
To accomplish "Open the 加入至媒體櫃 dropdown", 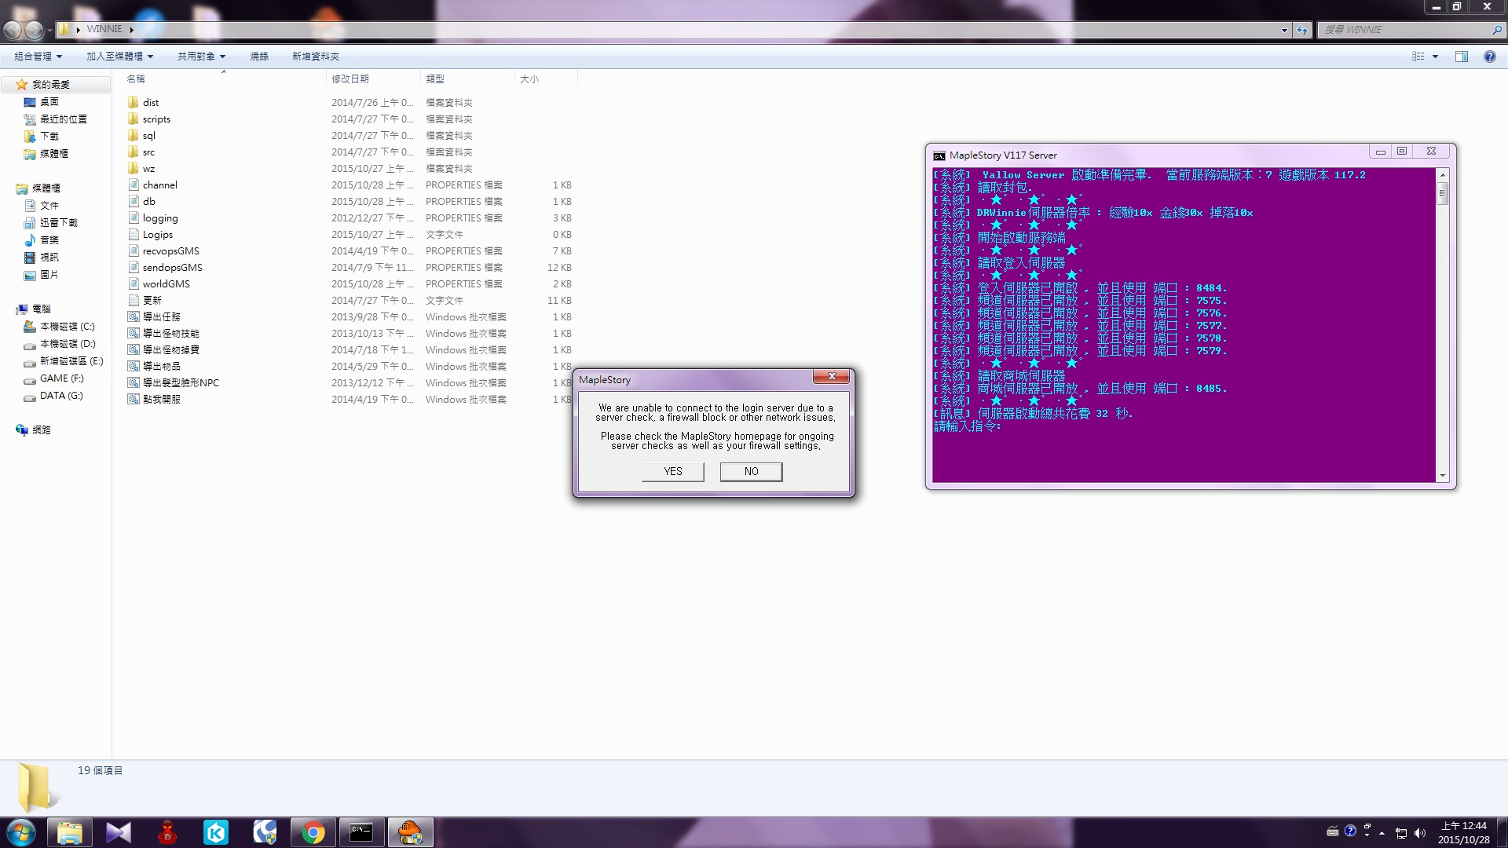I will click(x=119, y=57).
